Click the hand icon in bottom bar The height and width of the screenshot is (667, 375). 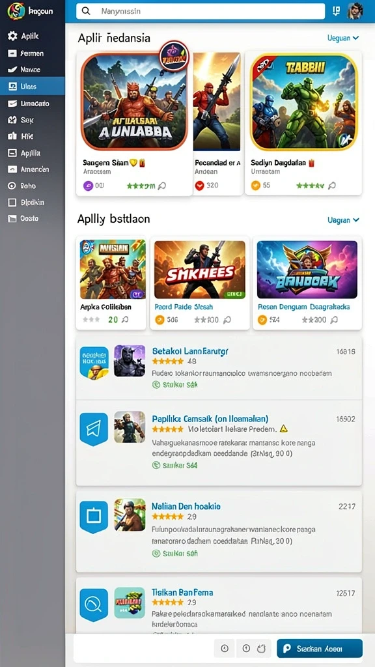tap(261, 649)
